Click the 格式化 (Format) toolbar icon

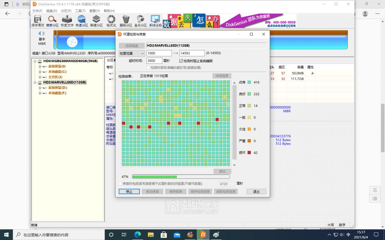[111, 21]
